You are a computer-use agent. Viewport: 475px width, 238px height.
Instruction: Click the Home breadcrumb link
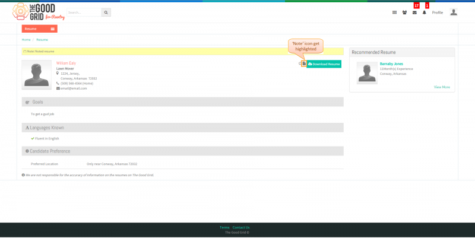(x=26, y=40)
